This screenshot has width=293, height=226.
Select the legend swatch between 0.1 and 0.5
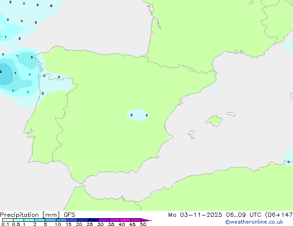point(8,220)
